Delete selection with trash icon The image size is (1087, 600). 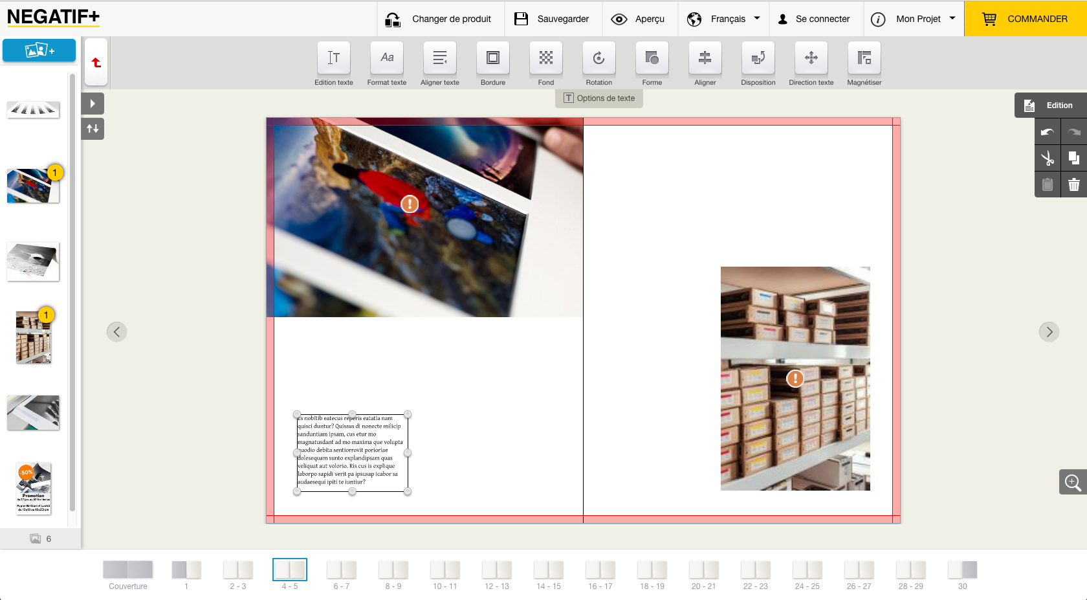coord(1074,184)
